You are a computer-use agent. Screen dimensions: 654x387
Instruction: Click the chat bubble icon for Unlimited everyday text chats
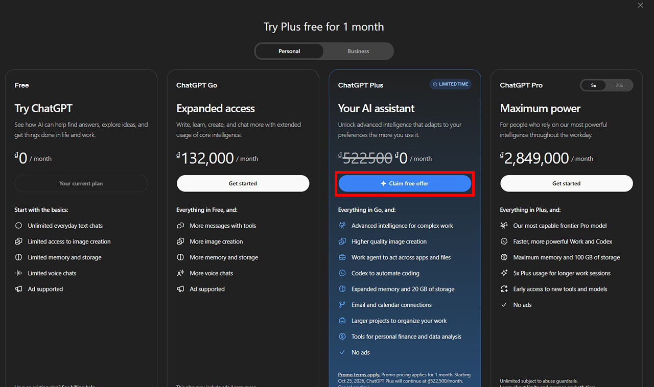(x=19, y=226)
